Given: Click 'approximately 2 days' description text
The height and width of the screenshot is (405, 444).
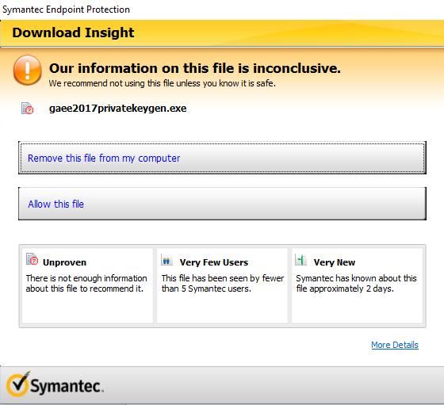Looking at the screenshot, I should (x=356, y=283).
